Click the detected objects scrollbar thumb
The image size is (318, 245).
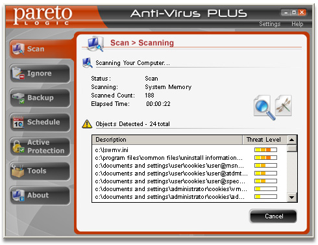click(x=292, y=148)
